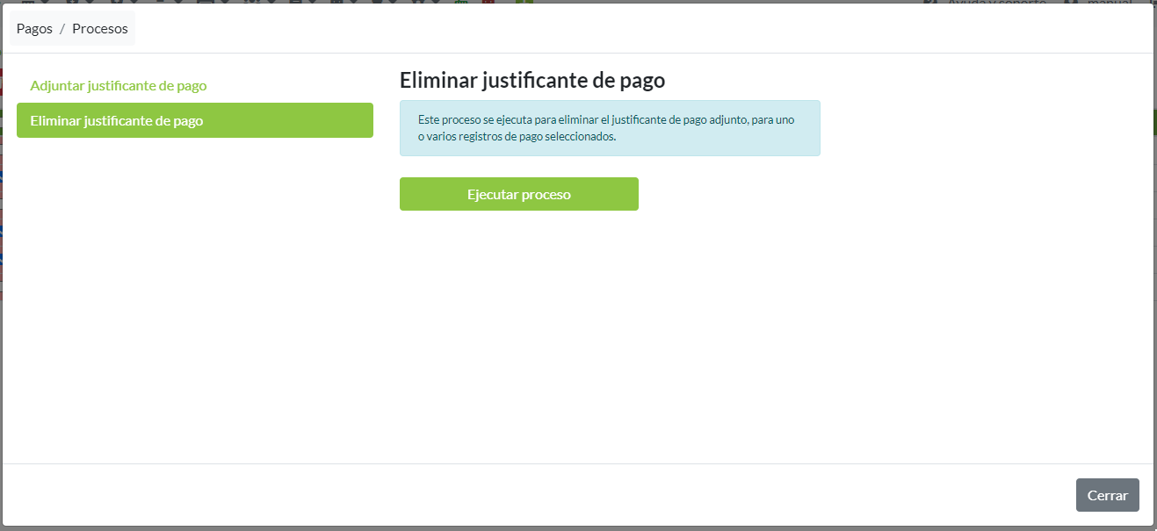Click the first icon in the top toolbar
Screen dimensions: 1157x531
pyautogui.click(x=30, y=2)
